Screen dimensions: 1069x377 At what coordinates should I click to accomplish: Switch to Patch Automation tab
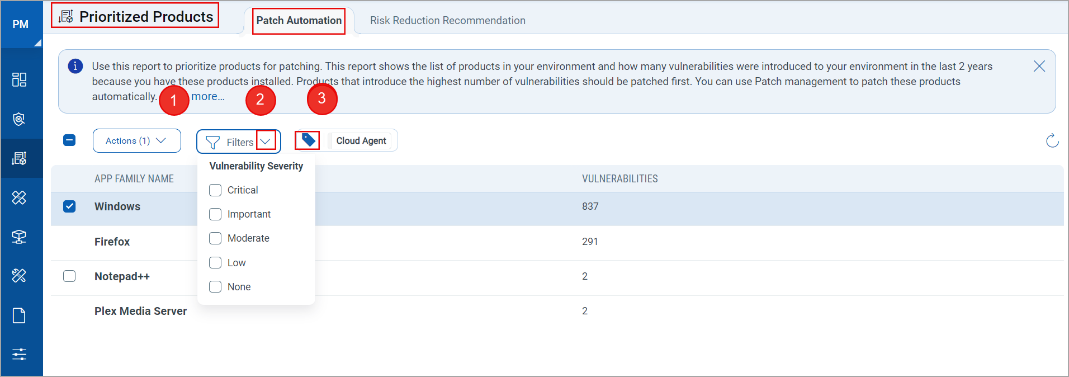[299, 21]
